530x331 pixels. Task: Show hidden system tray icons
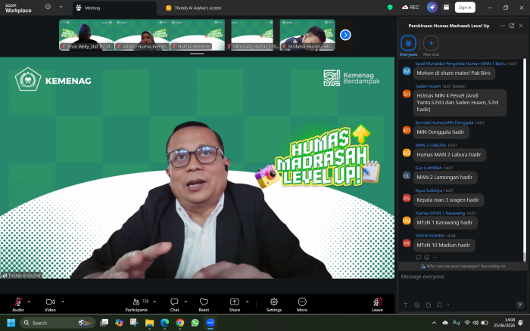pos(434,323)
